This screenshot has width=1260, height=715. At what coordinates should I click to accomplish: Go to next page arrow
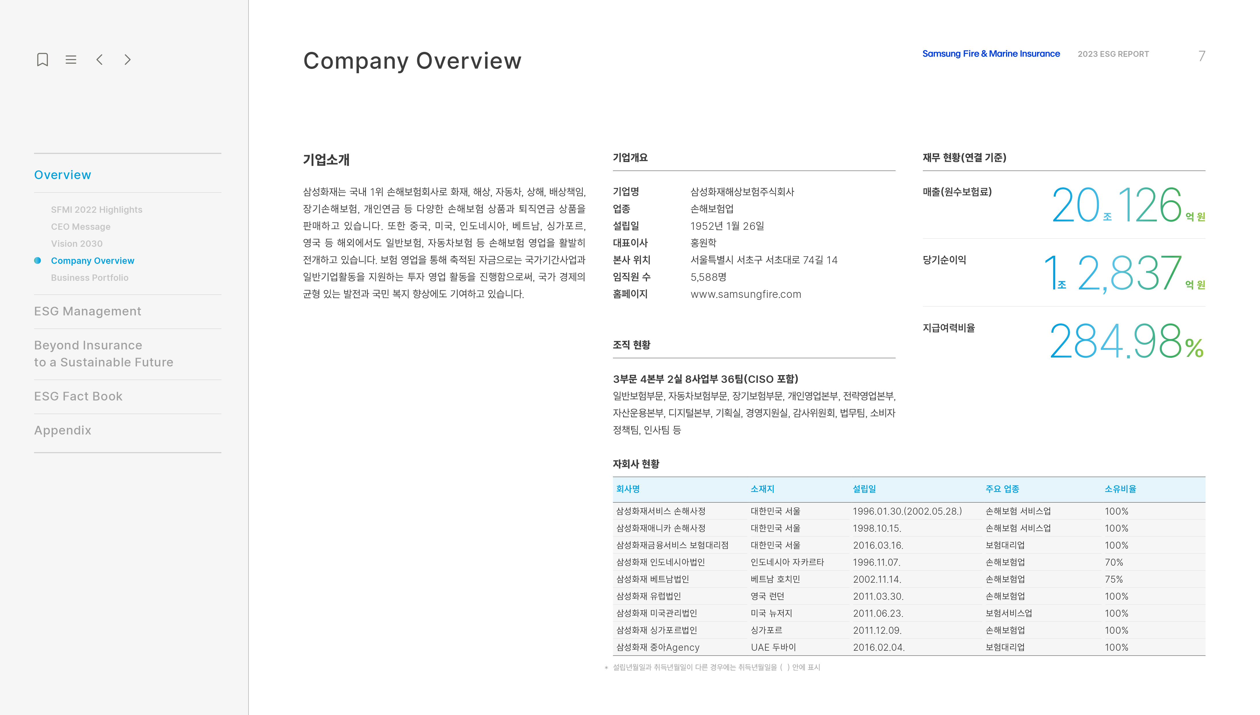click(128, 59)
